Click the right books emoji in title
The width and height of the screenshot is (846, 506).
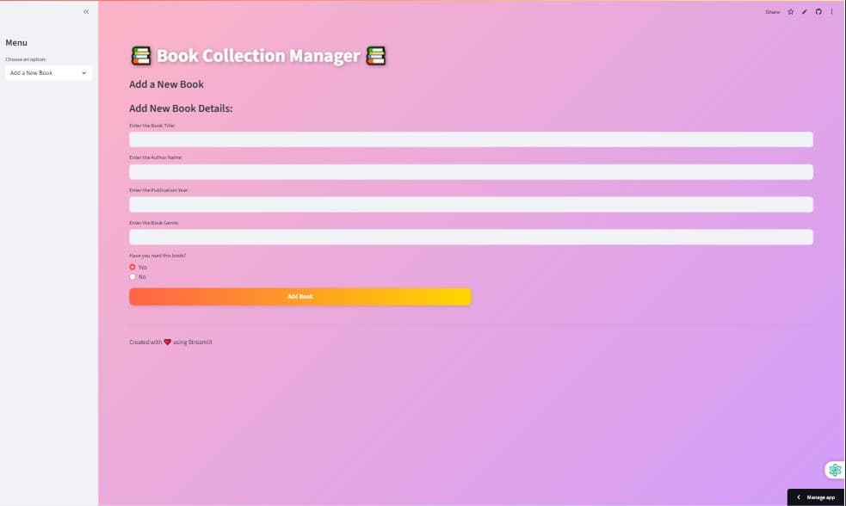click(x=376, y=56)
